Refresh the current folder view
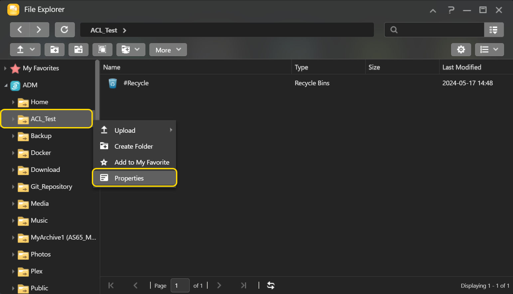 65,30
